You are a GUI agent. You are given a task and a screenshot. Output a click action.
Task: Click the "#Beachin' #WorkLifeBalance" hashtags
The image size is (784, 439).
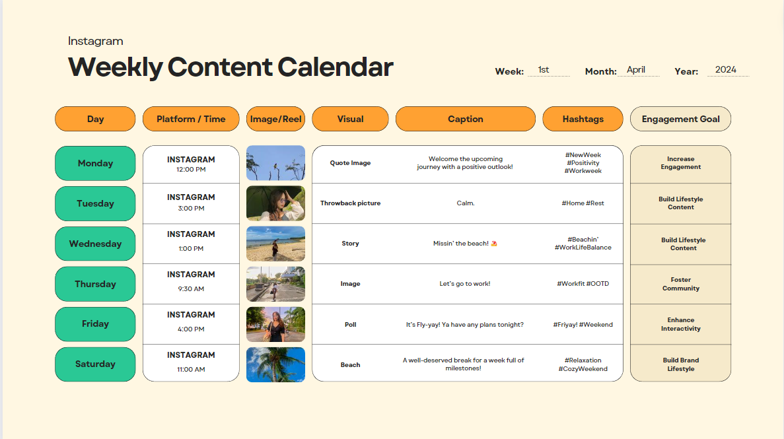point(583,244)
